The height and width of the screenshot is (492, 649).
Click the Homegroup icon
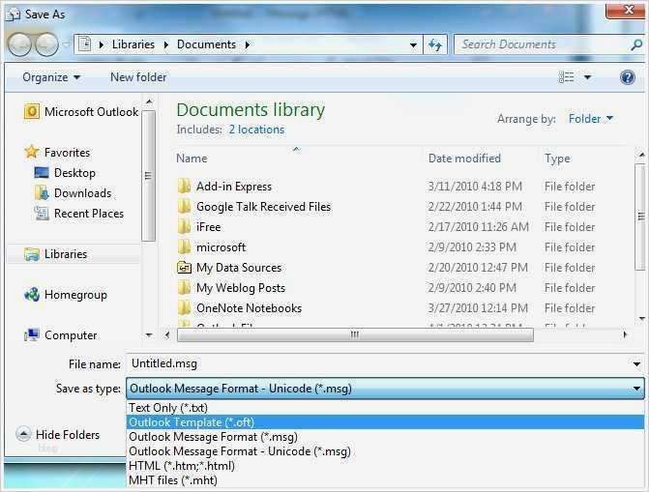(32, 295)
